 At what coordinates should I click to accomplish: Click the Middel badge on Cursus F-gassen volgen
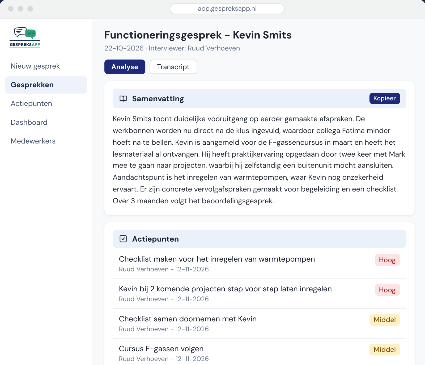click(385, 350)
